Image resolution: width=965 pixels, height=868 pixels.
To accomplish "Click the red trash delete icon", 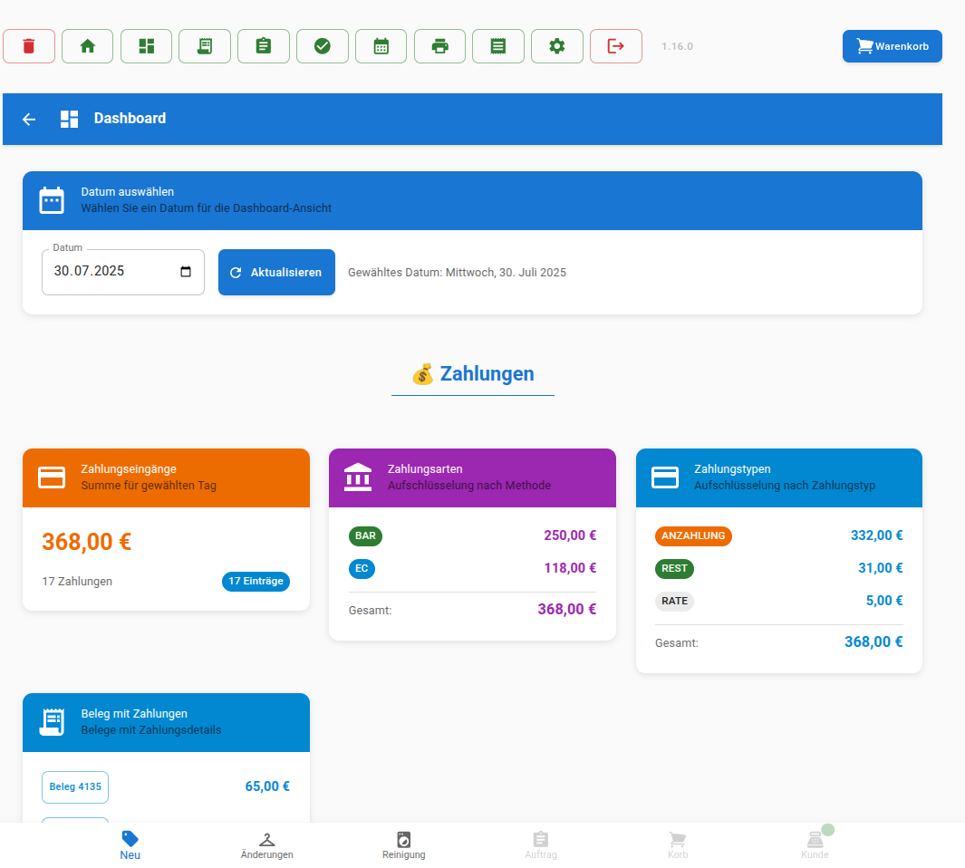I will click(29, 46).
